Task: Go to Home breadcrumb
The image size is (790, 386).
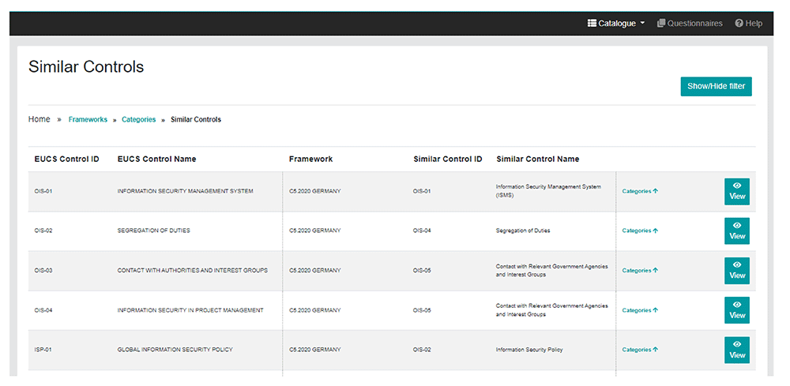Action: coord(39,119)
